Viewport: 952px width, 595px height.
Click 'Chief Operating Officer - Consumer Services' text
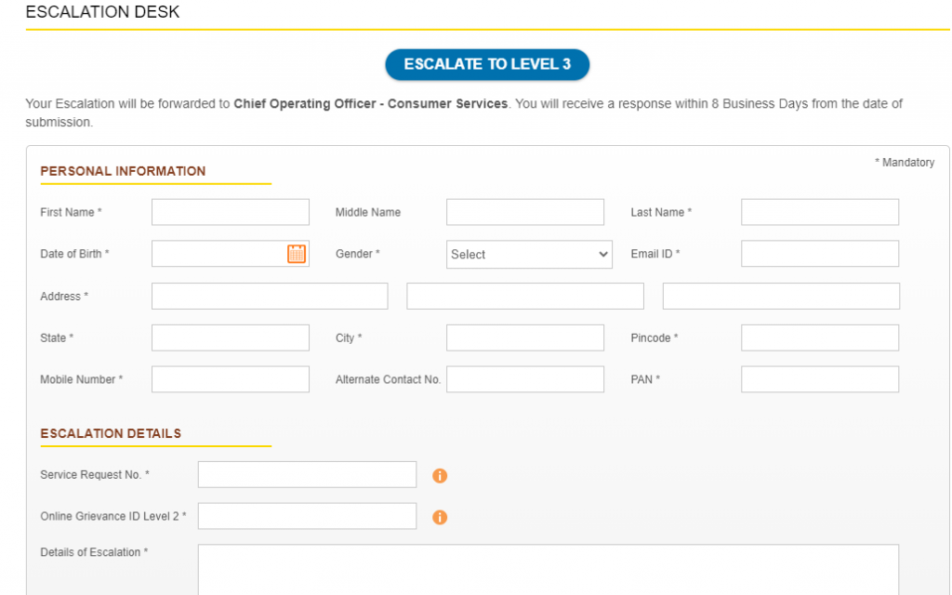coord(370,104)
